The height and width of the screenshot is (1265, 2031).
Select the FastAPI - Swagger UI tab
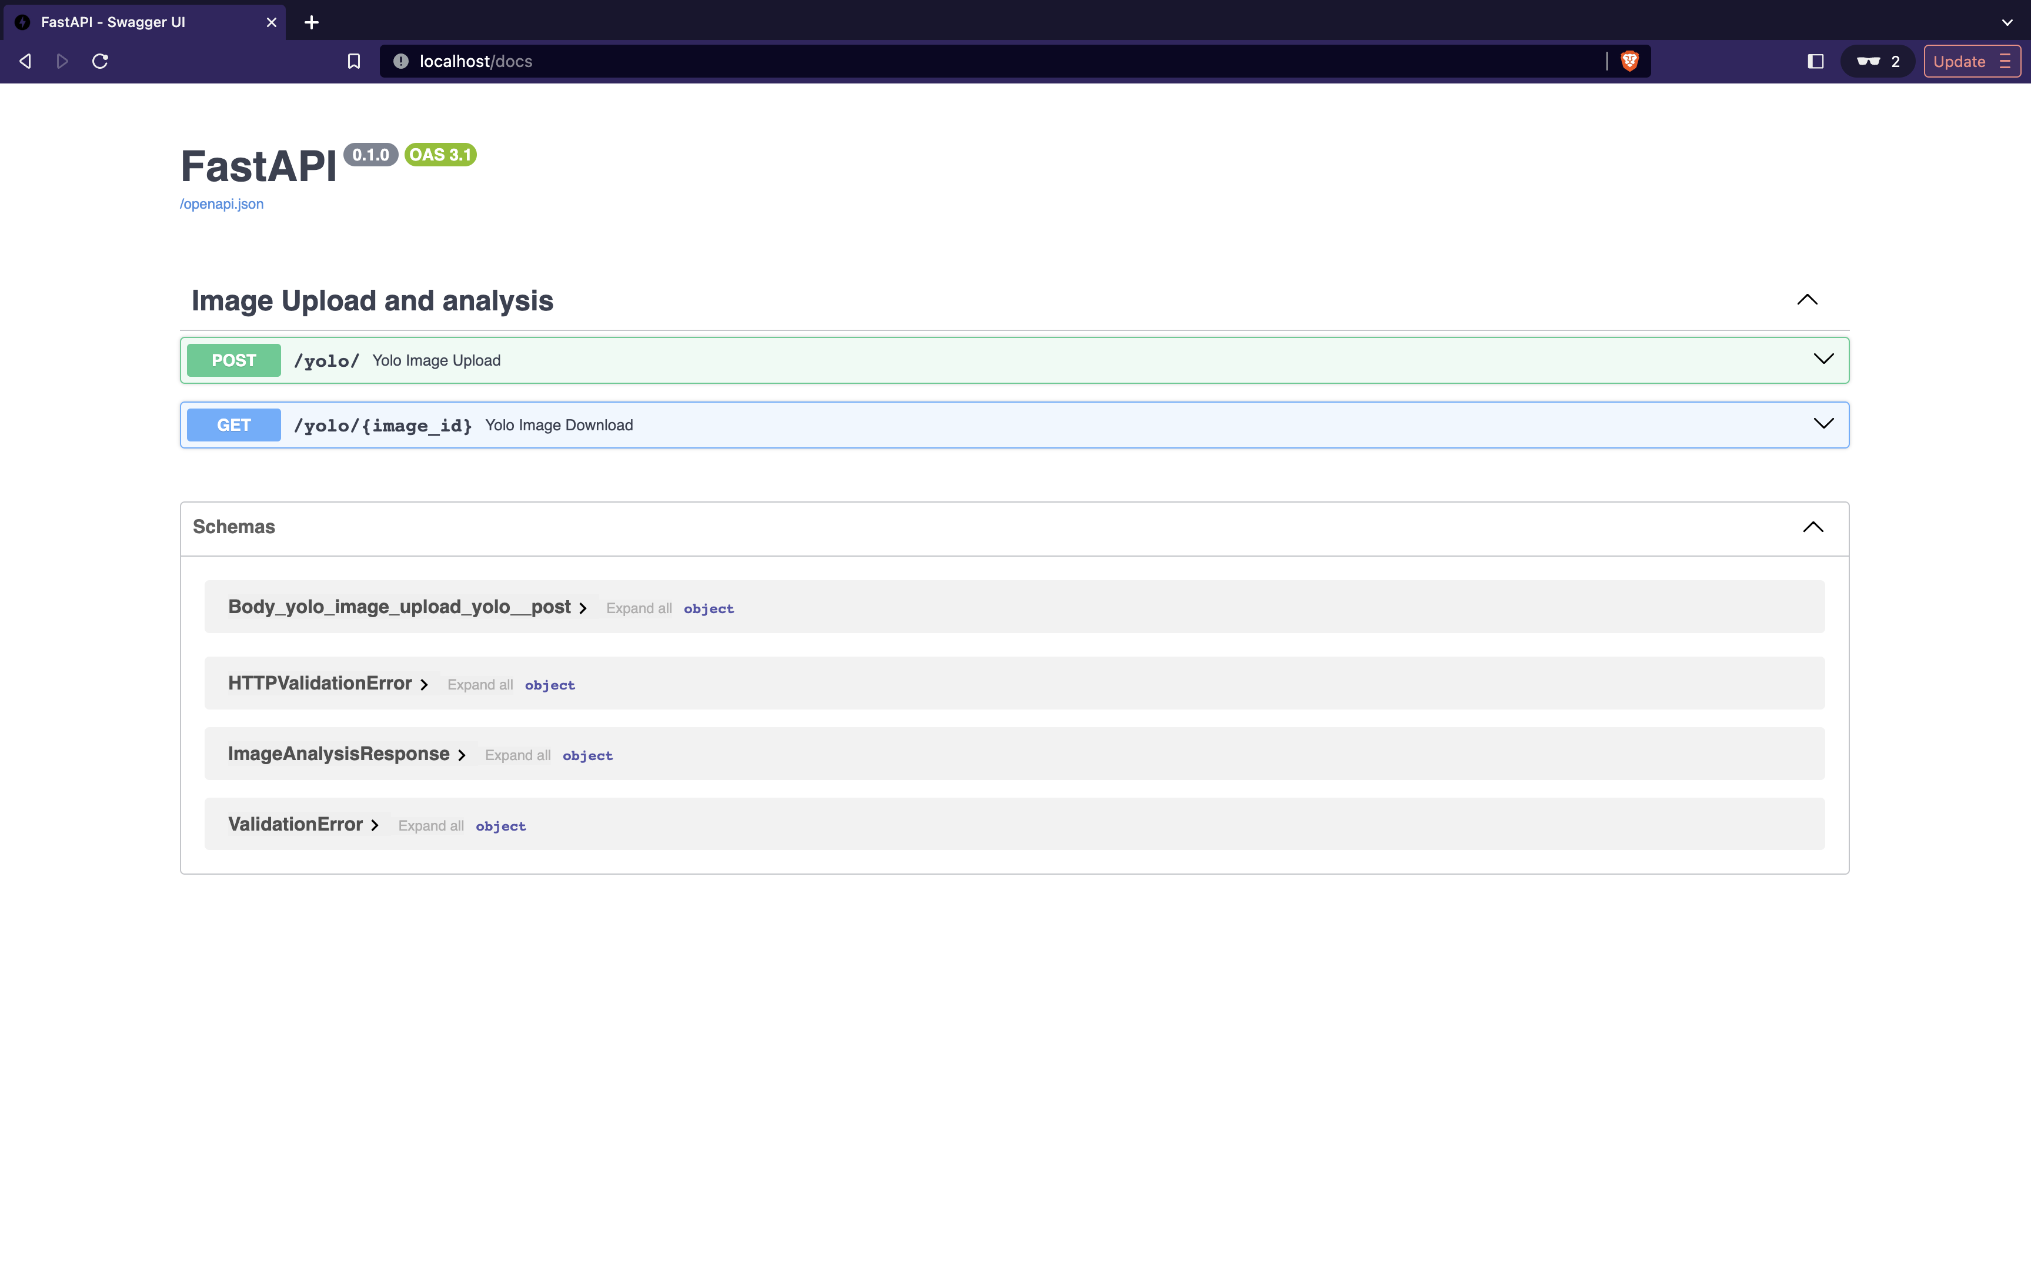point(113,22)
